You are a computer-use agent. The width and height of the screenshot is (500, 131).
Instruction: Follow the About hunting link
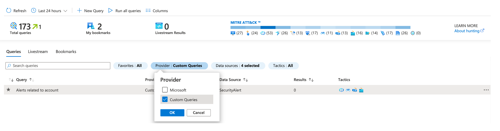[467, 31]
